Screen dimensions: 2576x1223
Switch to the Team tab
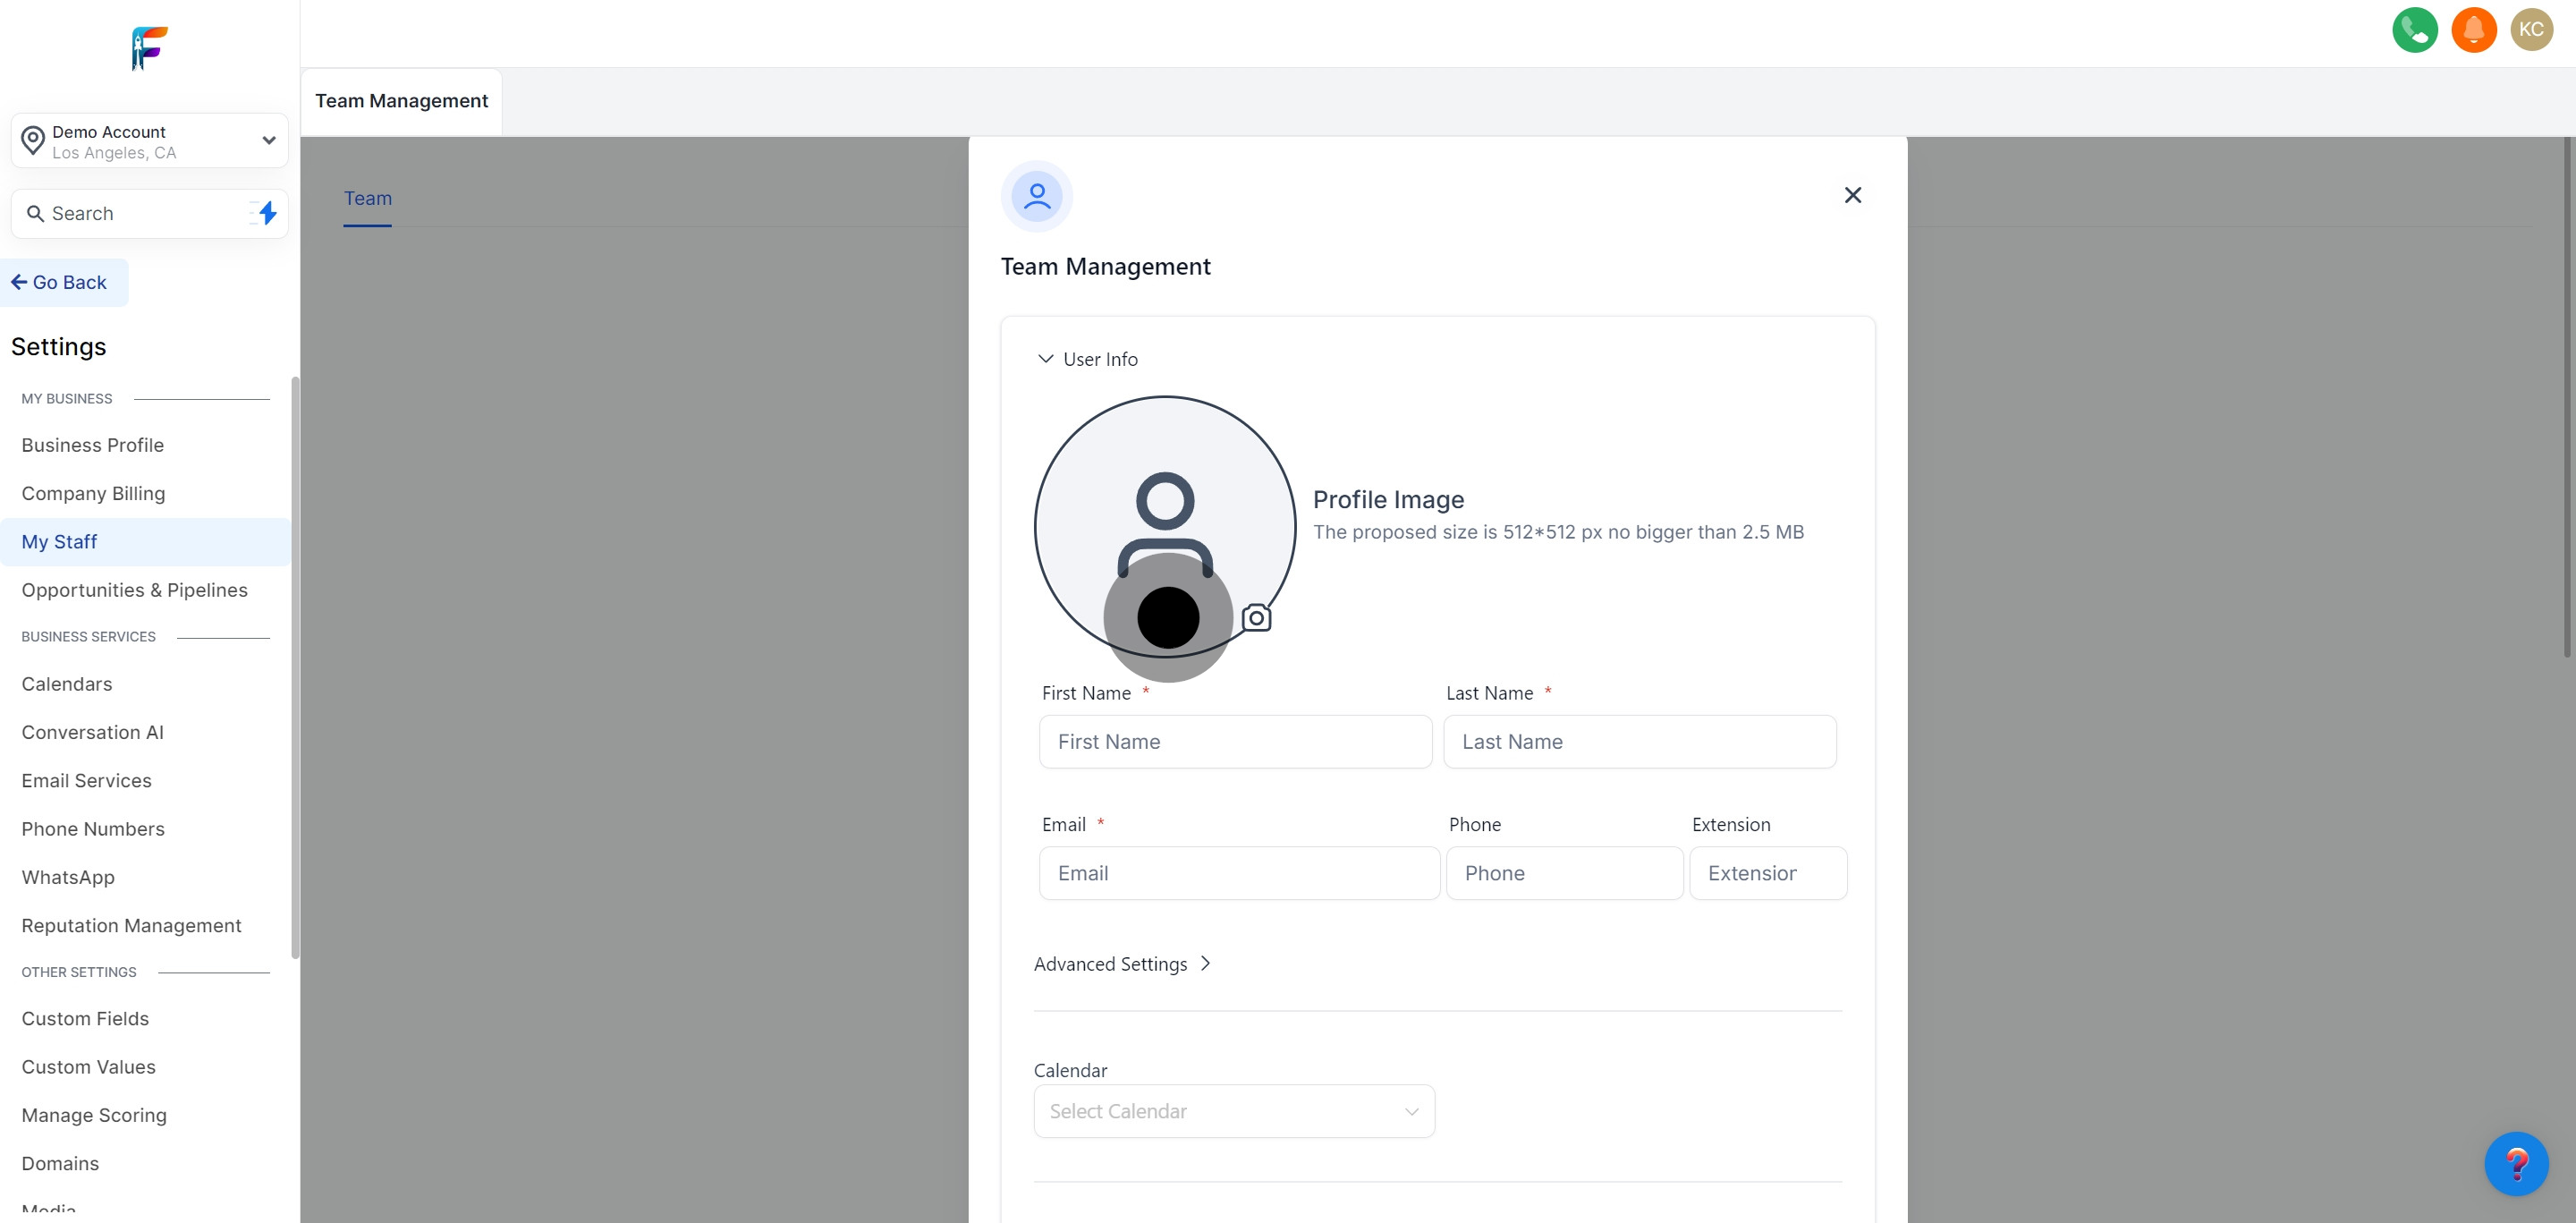(x=367, y=198)
